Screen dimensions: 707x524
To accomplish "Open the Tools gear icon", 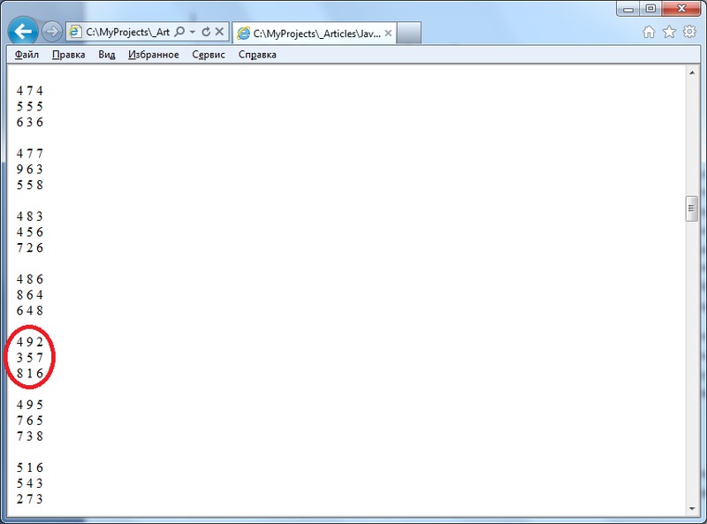I will (689, 33).
